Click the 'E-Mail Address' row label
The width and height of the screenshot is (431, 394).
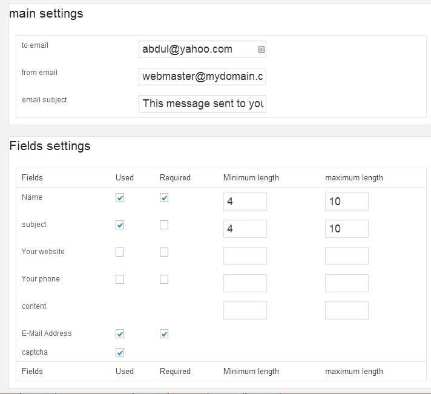click(47, 333)
